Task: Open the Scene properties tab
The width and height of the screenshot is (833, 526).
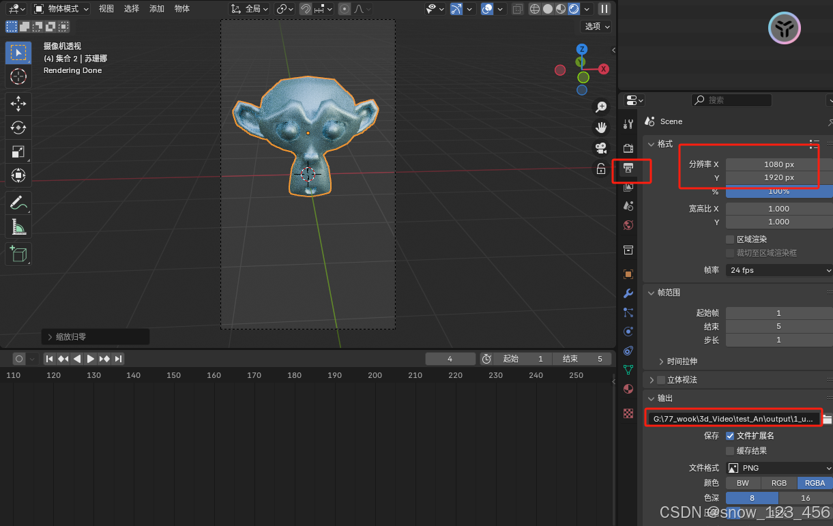Action: click(x=628, y=205)
